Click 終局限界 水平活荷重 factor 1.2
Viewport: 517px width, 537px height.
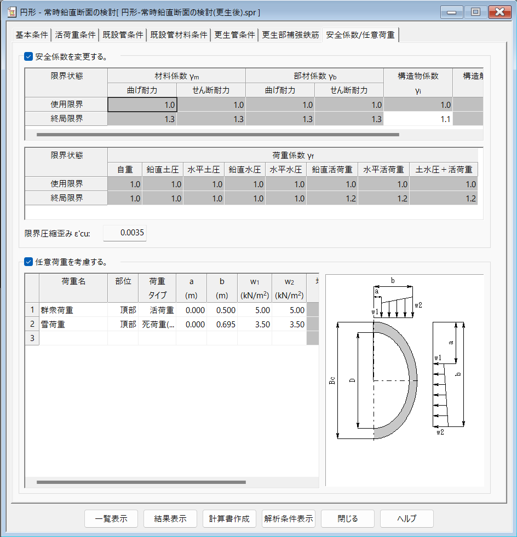pyautogui.click(x=383, y=198)
